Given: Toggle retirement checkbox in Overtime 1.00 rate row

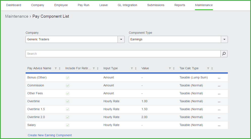Looking at the screenshot, I should (x=68, y=101).
